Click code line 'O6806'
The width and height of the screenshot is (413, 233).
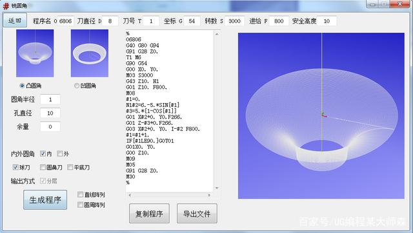point(134,39)
